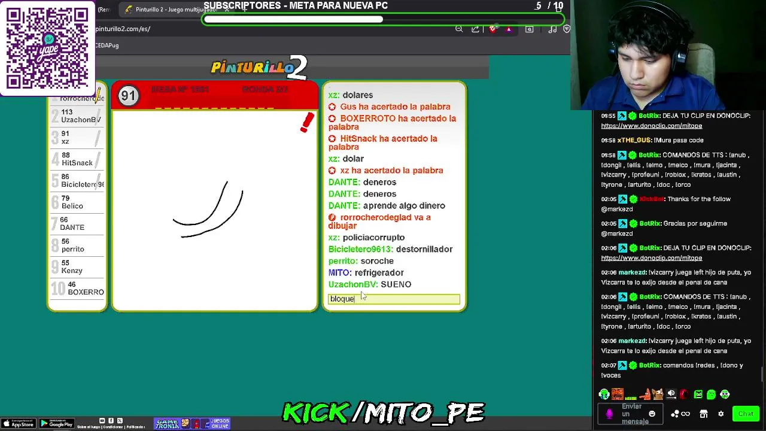
Task: Open the sidebar panel icon in browser toolbar
Action: [x=529, y=29]
